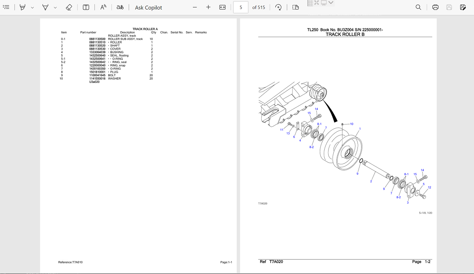Click part number 0881130500
474x274 pixels.
pyautogui.click(x=97, y=39)
